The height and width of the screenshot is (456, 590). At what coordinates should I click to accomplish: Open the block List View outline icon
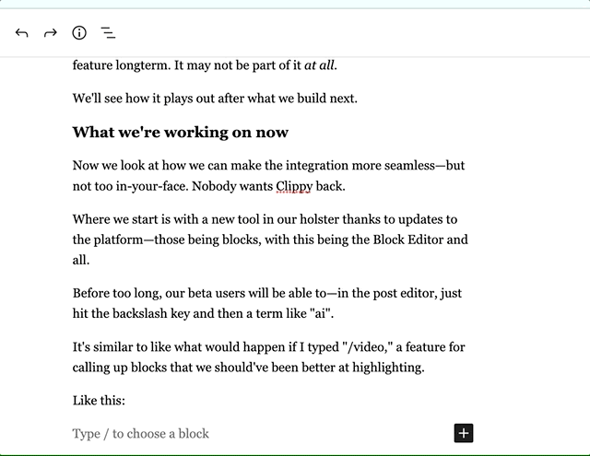(x=109, y=33)
